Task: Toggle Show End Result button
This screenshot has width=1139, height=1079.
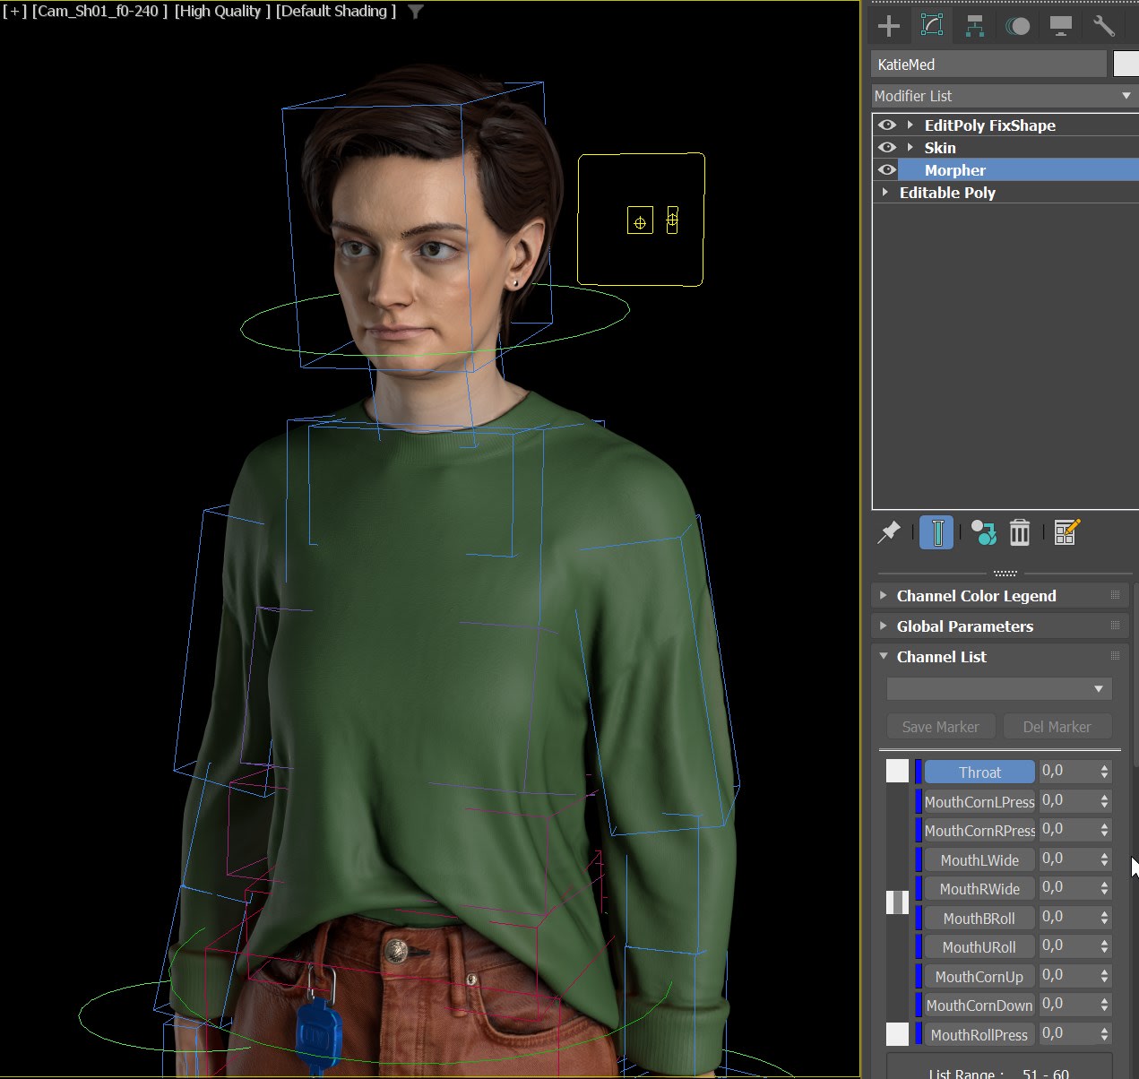Action: tap(936, 532)
